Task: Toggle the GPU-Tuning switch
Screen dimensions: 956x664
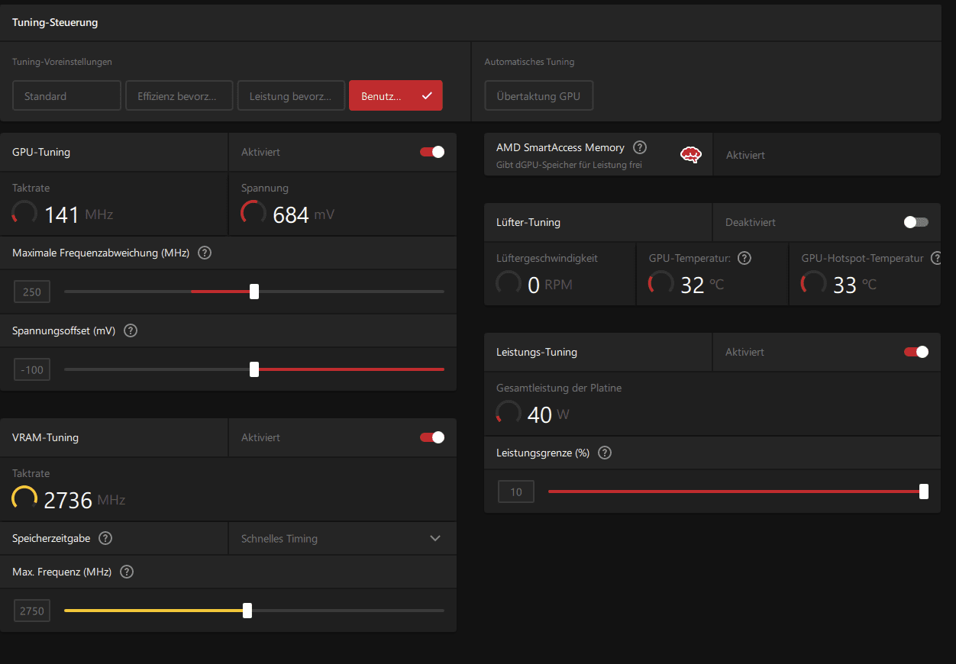Action: pos(432,152)
